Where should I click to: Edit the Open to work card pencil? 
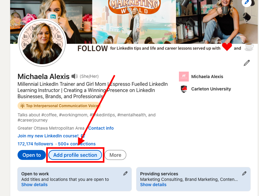(125, 173)
